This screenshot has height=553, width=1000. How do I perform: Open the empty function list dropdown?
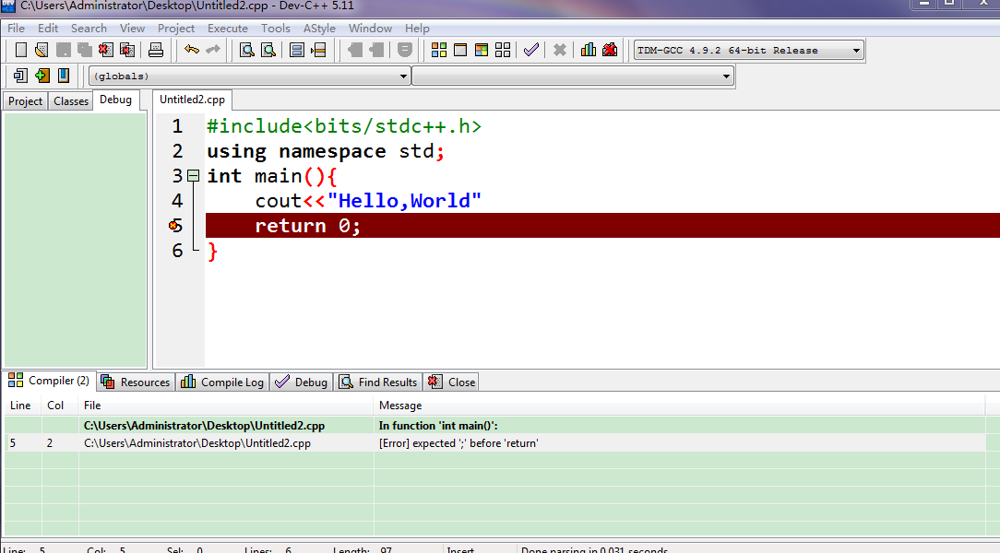727,76
